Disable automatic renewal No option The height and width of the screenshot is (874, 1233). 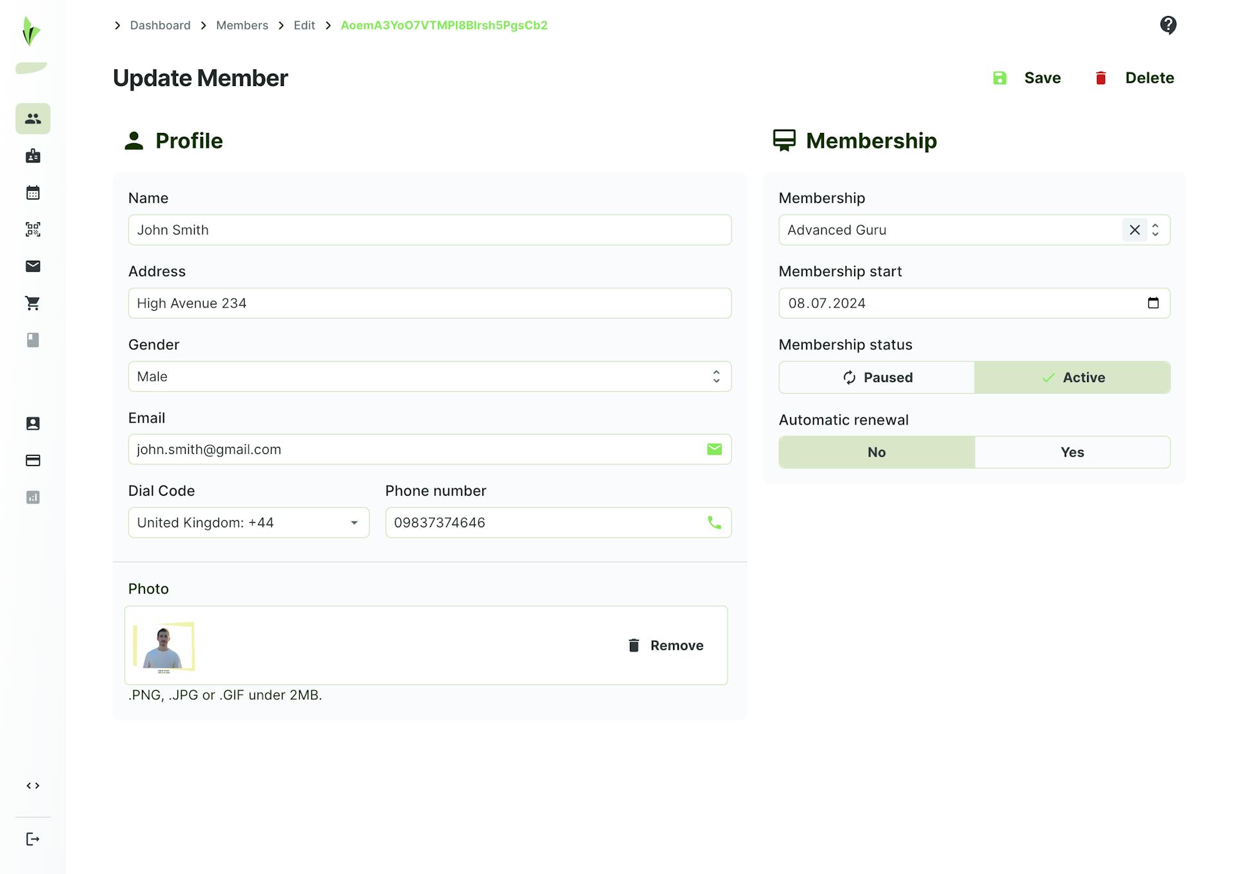click(x=877, y=452)
